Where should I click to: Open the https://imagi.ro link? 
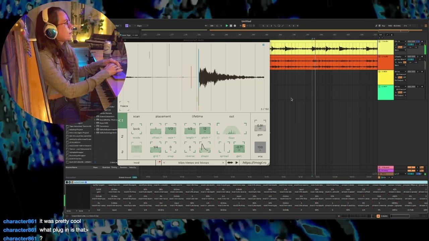[255, 163]
